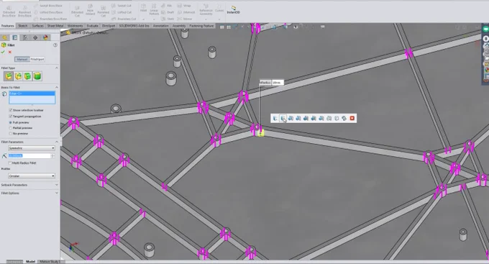Enable the Multi-Radius Fillet checkbox
The width and height of the screenshot is (489, 264).
pyautogui.click(x=10, y=163)
